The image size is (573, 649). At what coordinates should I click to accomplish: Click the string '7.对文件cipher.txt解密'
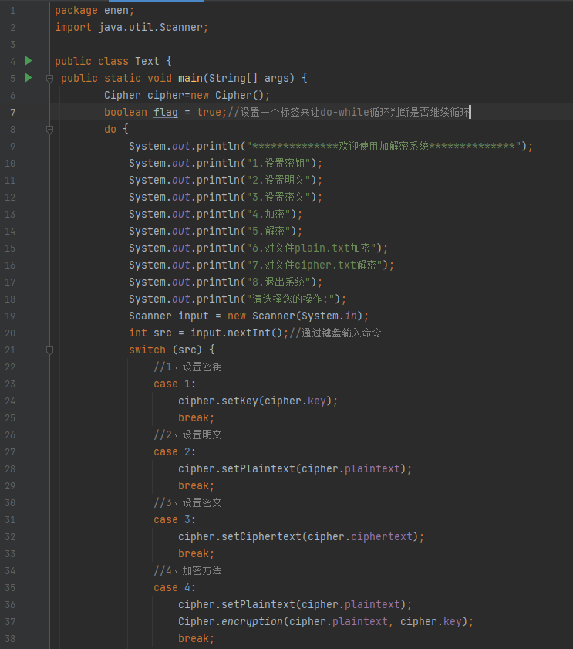(x=315, y=265)
